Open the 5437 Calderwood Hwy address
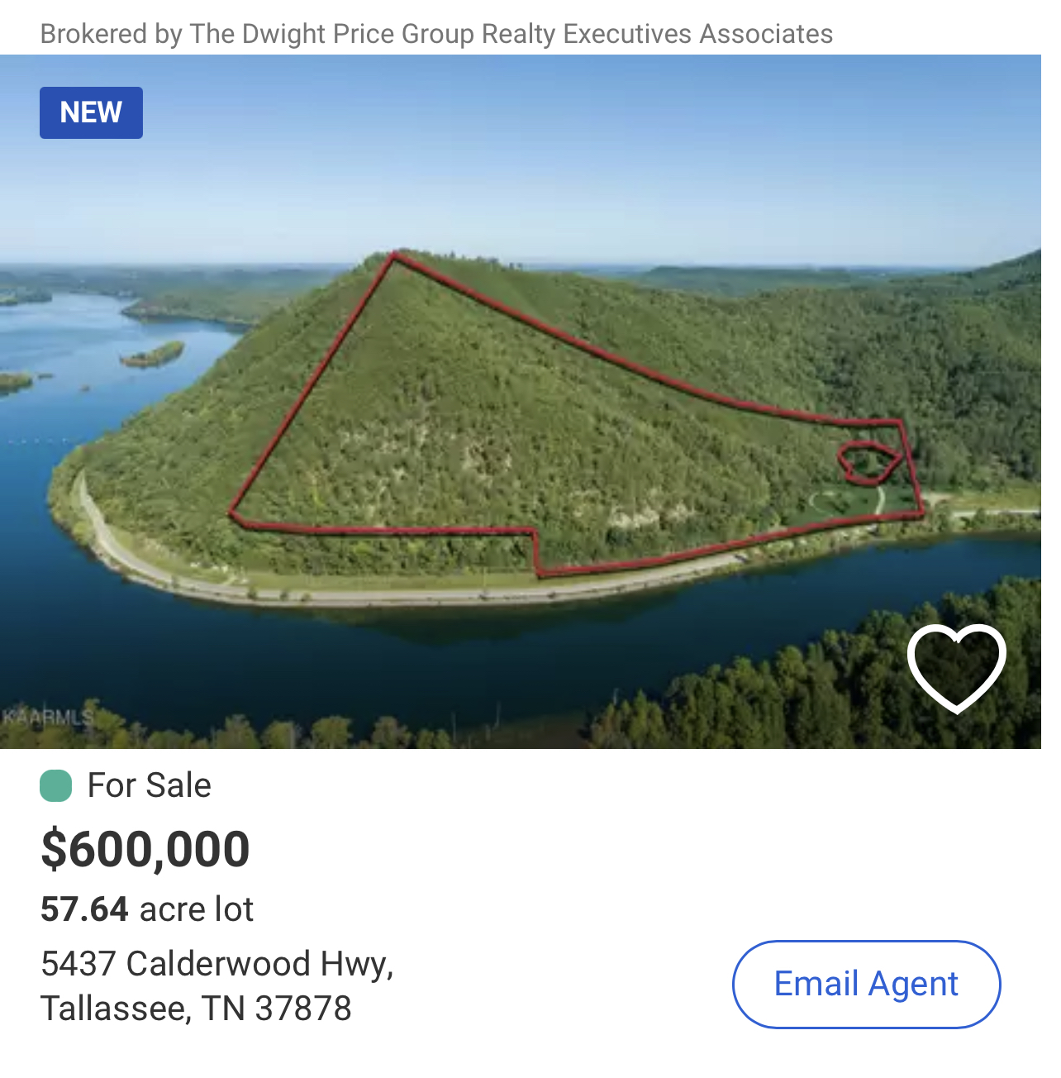Viewport: 1061px width, 1078px height. [216, 964]
